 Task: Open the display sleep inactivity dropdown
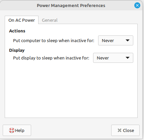pyautogui.click(x=113, y=58)
